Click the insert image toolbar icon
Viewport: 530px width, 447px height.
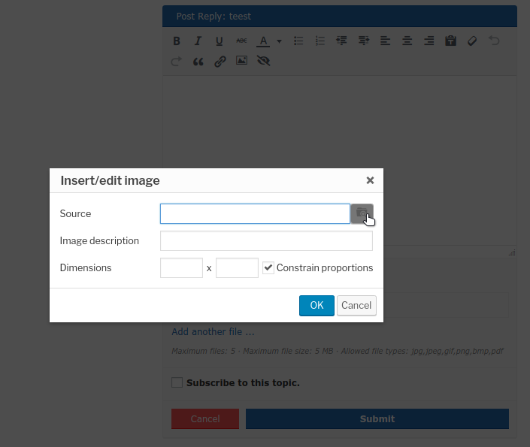[241, 62]
